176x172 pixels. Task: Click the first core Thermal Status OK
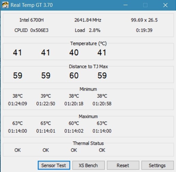tap(17, 150)
